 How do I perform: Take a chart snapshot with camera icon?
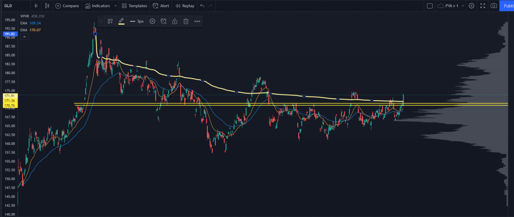(x=493, y=6)
